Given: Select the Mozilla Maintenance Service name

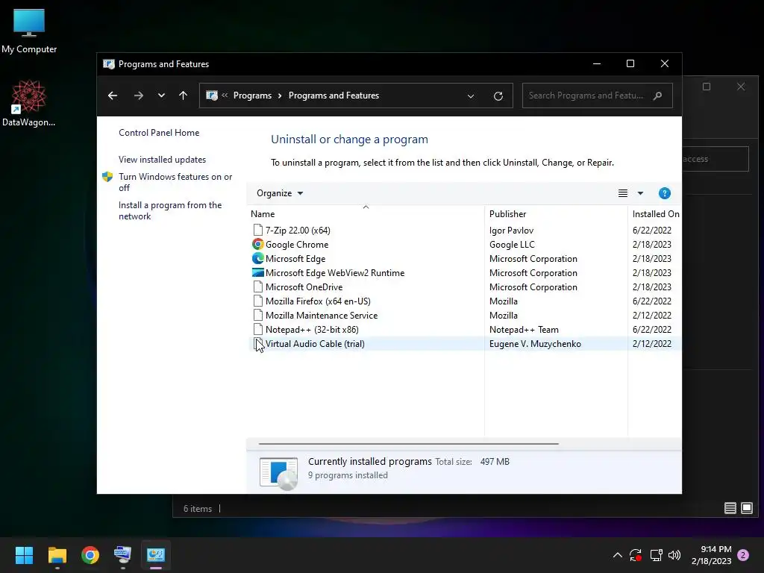Looking at the screenshot, I should [322, 316].
